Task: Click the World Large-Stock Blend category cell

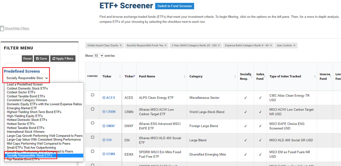Action: [x=212, y=112]
